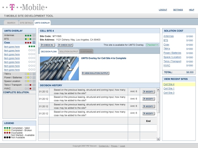The image size is (198, 148).
Task: Expand the Space Location section chevron
Action: coord(34,81)
